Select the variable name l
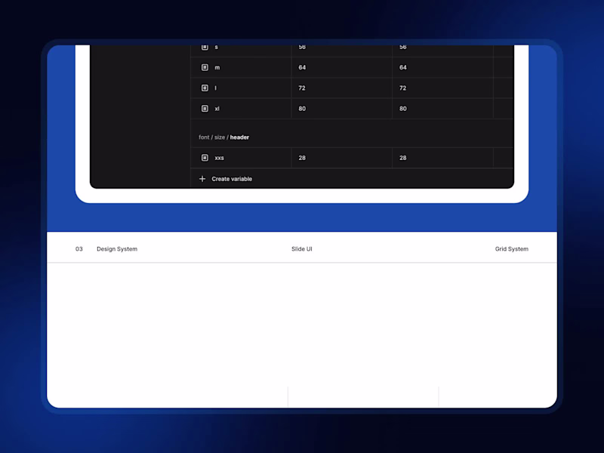The image size is (604, 453). pos(216,88)
